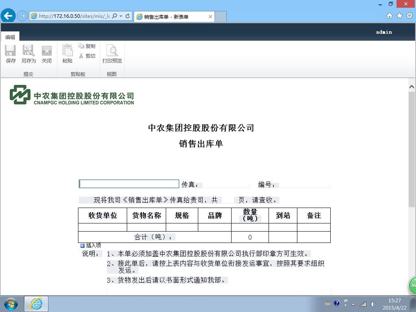Screen dimensions: 416x312
Task: Click the page count field before 页
Action: [x=227, y=200]
